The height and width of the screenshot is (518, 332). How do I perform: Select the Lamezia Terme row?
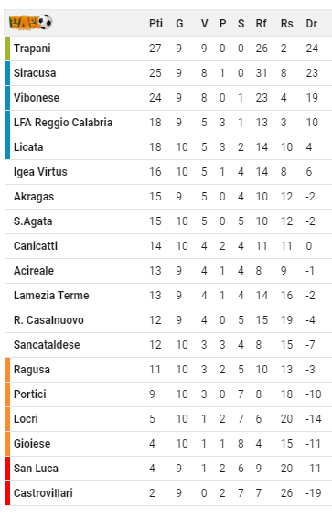click(168, 296)
